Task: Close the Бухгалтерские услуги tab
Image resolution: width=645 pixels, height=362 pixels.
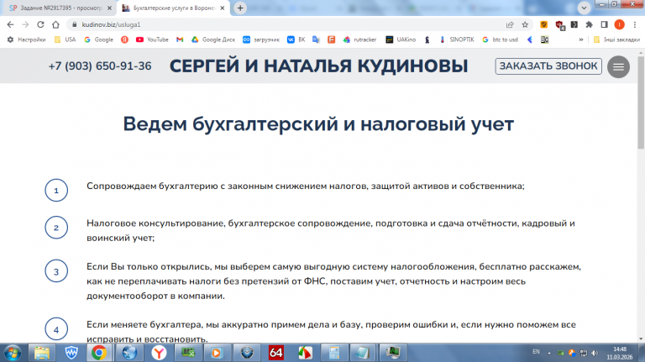Action: point(222,8)
